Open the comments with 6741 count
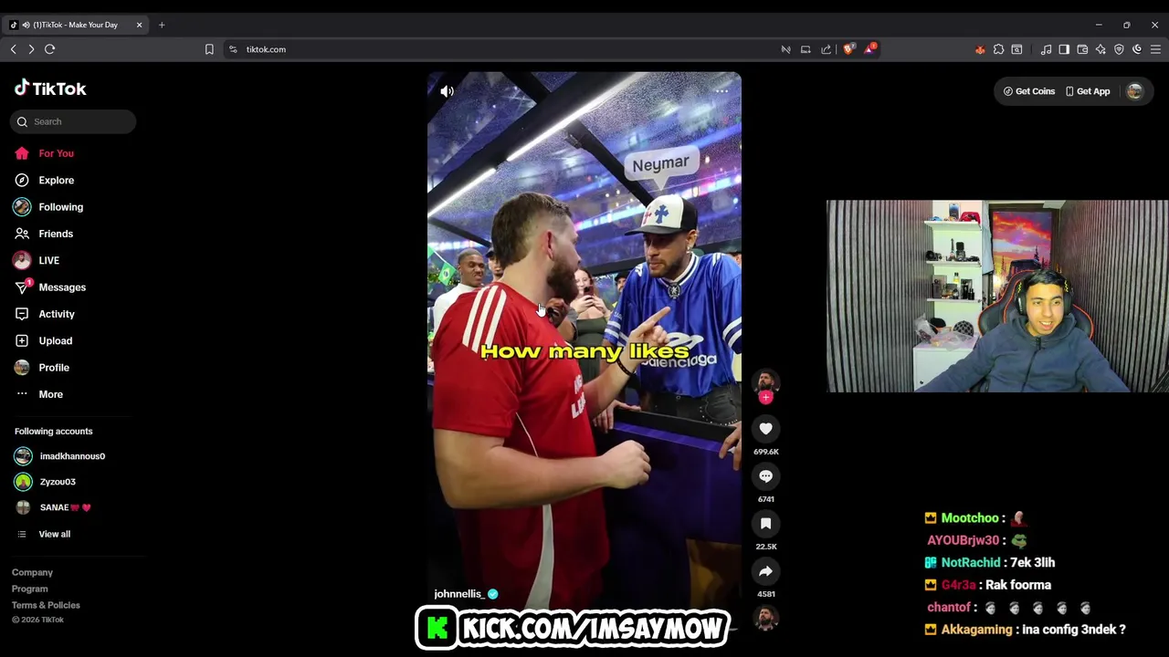Image resolution: width=1169 pixels, height=657 pixels. [765, 476]
